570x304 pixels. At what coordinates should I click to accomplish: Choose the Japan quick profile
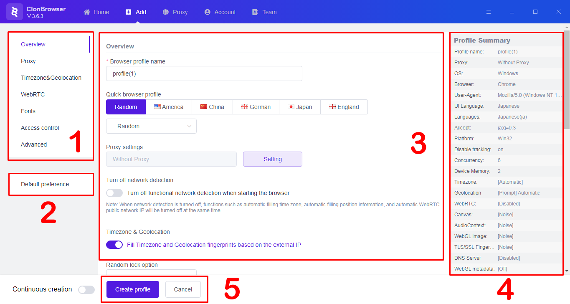300,107
